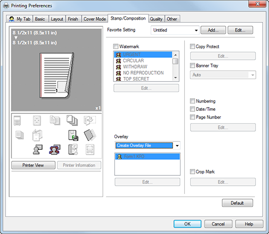Enable the Watermark checkbox

pos(116,46)
